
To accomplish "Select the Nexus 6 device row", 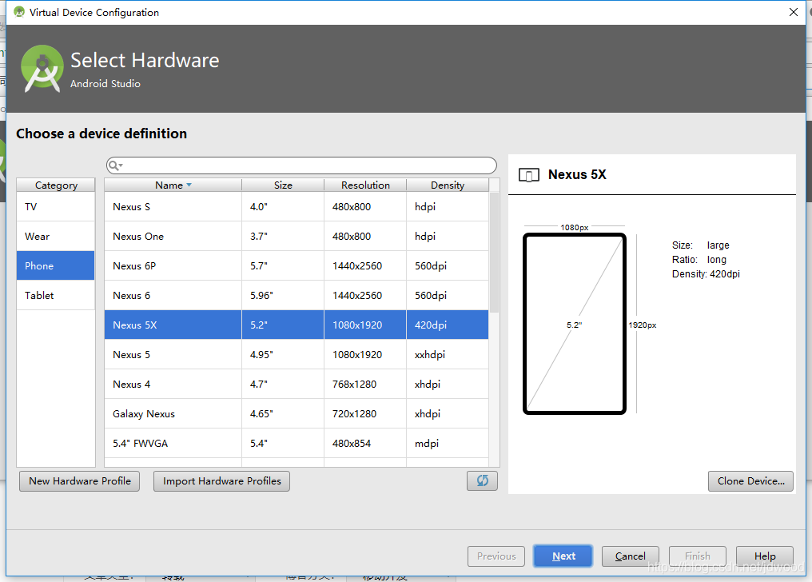I will [x=297, y=295].
